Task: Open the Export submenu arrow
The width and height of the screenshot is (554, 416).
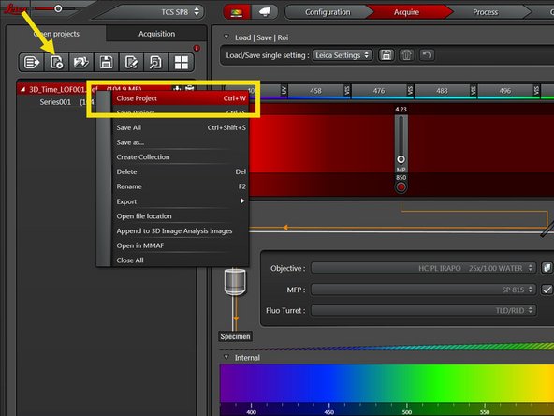Action: tap(242, 201)
